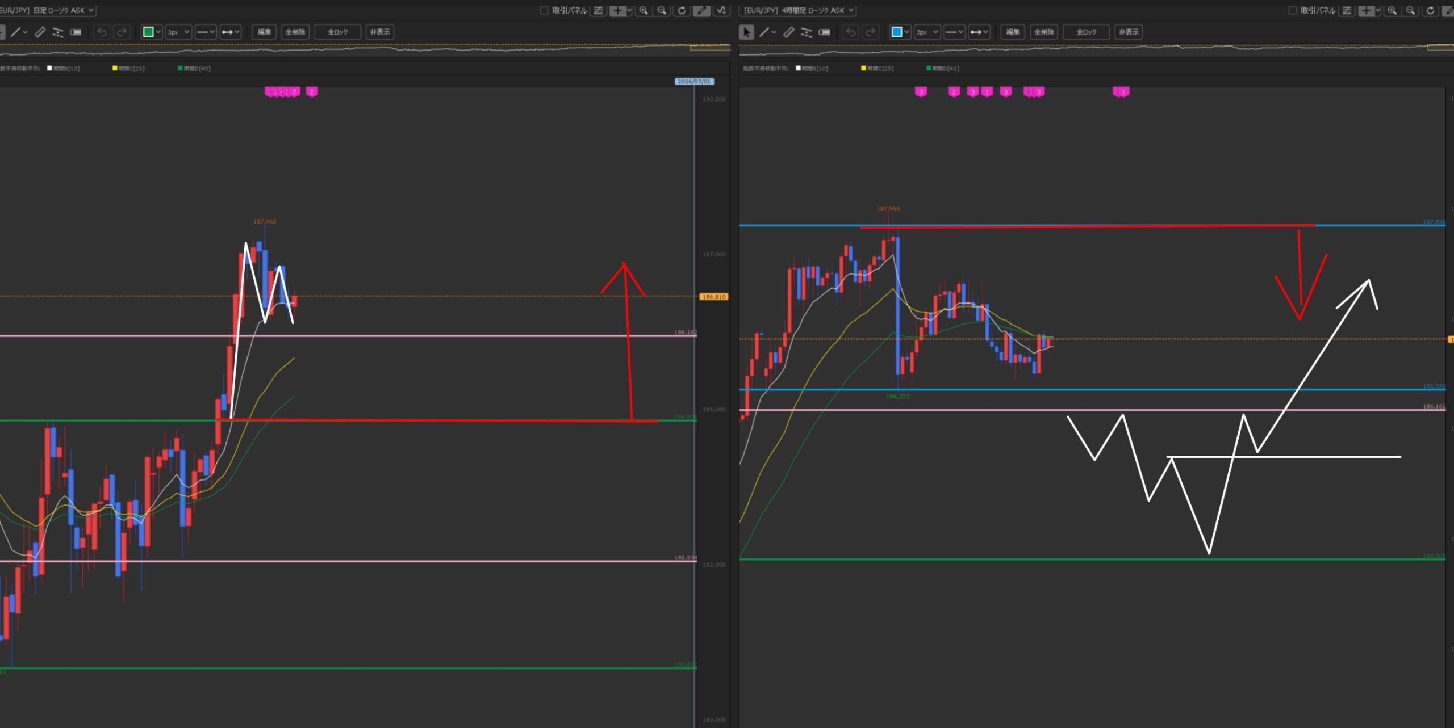Image resolution: width=1454 pixels, height=728 pixels.
Task: Zoom in on the left daily chart
Action: pos(644,11)
